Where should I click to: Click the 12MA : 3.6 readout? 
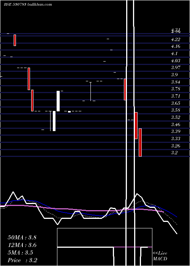click(22, 245)
